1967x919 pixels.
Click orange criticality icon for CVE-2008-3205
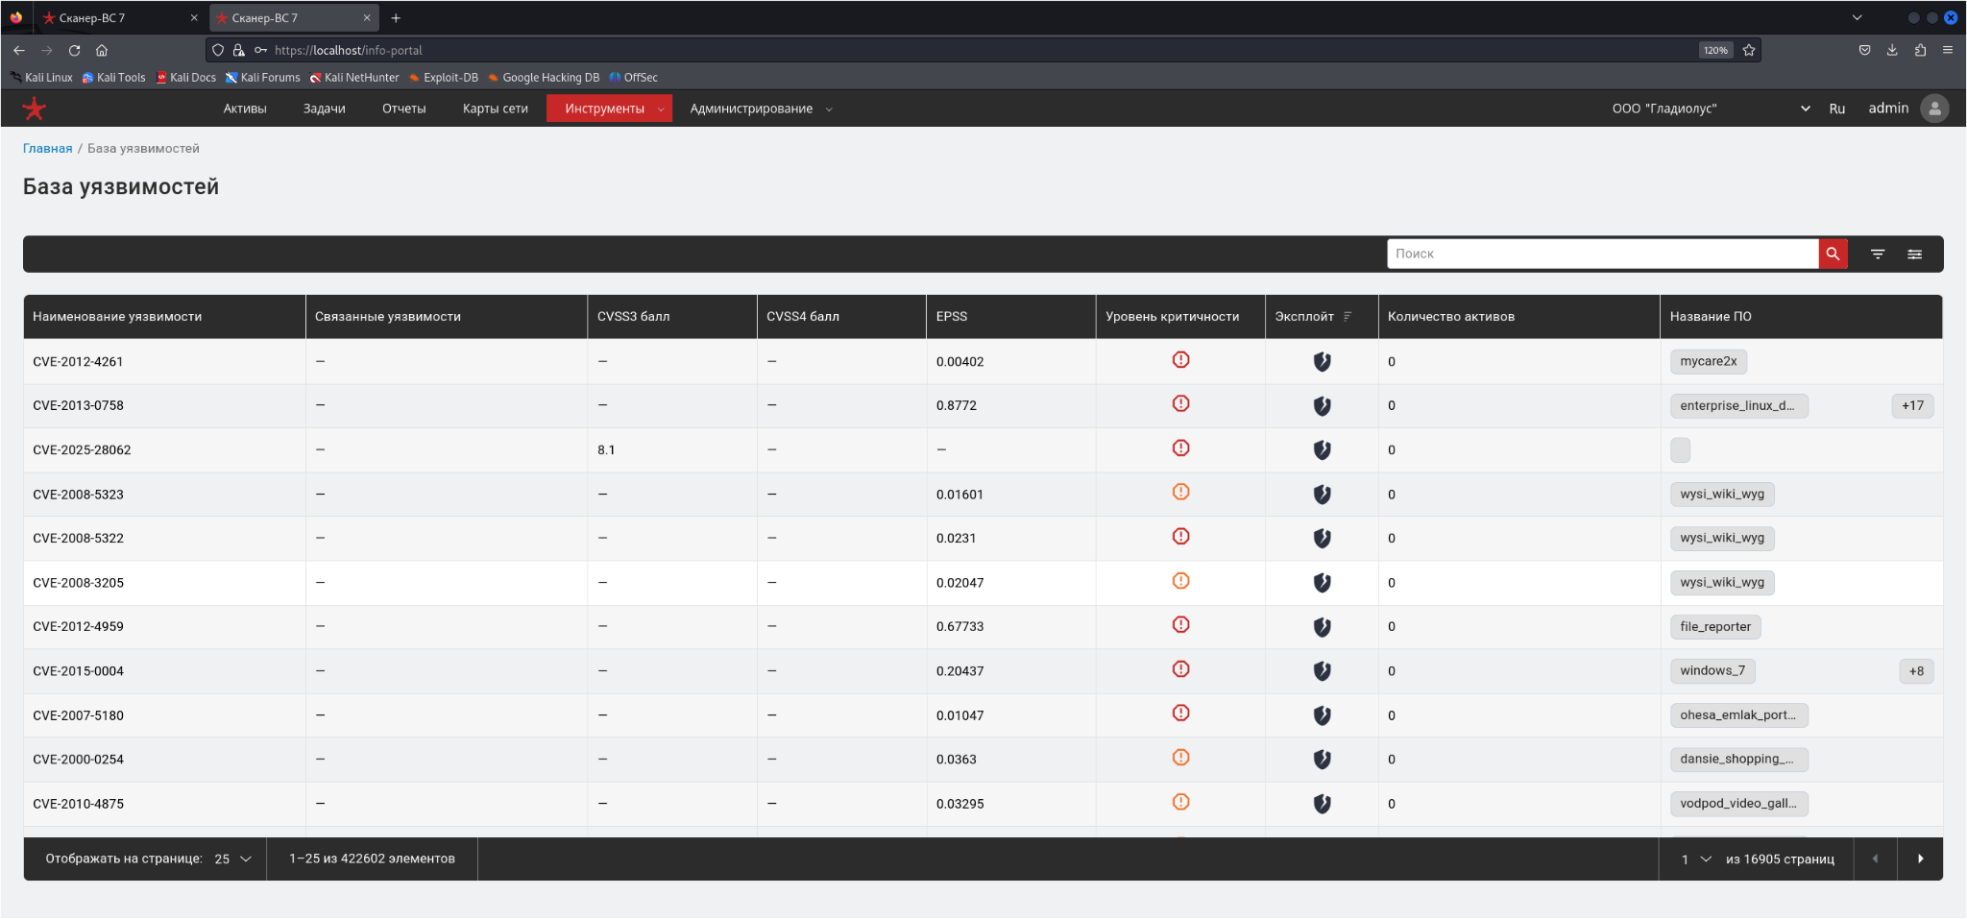tap(1180, 581)
